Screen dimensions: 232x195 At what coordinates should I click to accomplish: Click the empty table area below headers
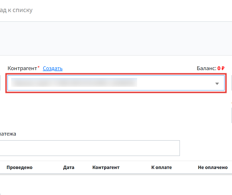pyautogui.click(x=116, y=185)
